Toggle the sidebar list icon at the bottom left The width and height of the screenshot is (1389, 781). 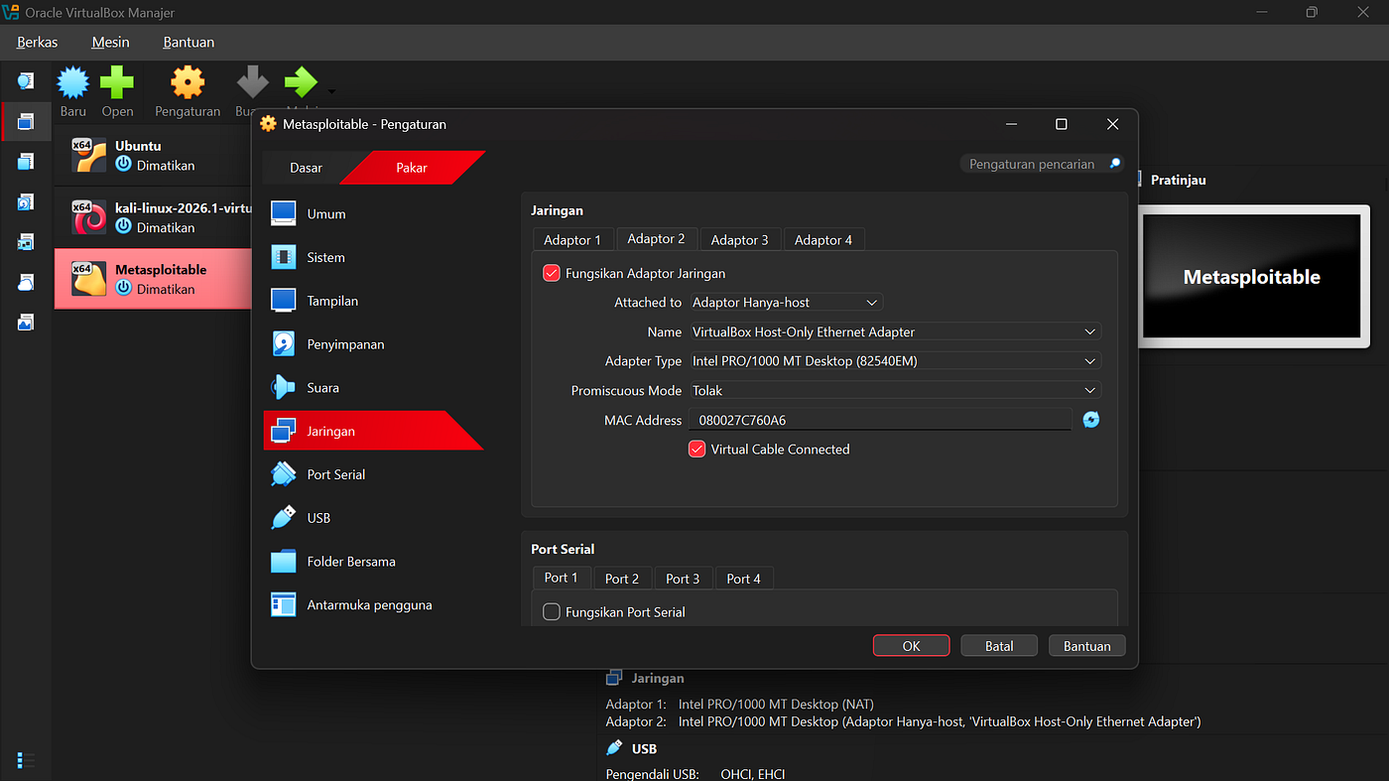tap(26, 760)
